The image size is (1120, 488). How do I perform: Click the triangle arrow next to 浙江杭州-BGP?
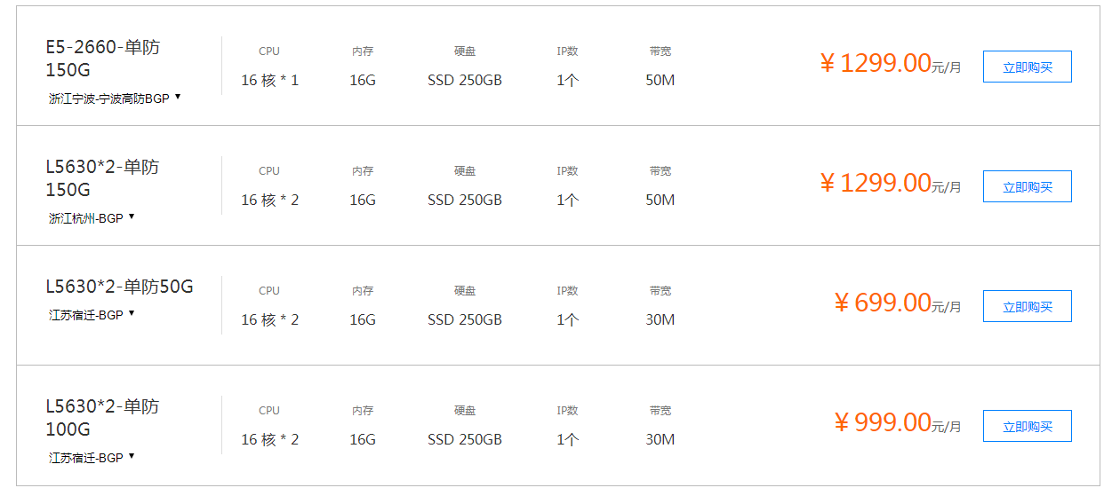click(132, 216)
